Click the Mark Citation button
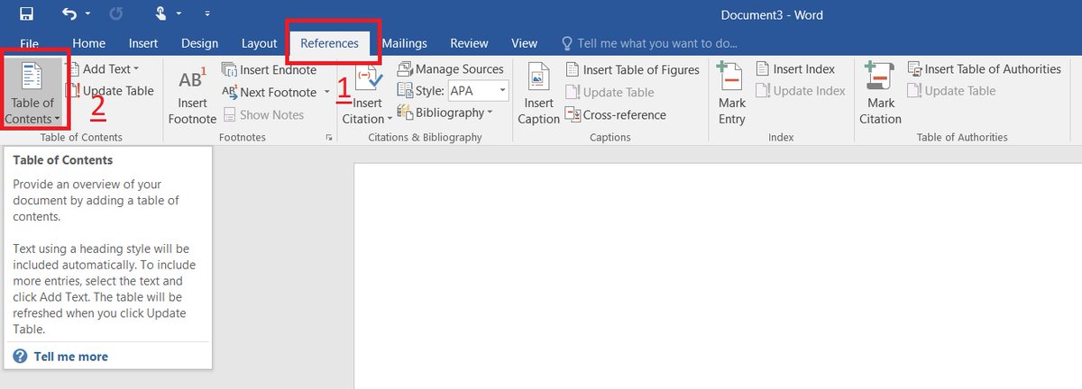 880,93
